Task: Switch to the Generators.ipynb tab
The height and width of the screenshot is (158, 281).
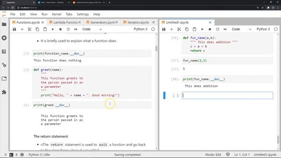Action: [102, 22]
